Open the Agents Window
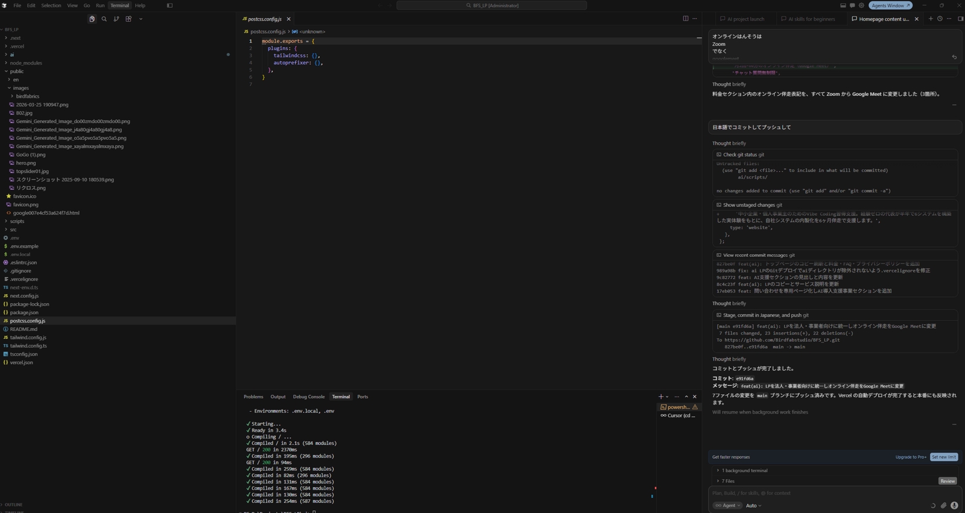The image size is (965, 513). [891, 5]
